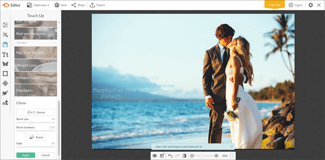Screen dimensions: 325x160
Task: Click the Brush hardness value 23%
Action: click(52, 127)
